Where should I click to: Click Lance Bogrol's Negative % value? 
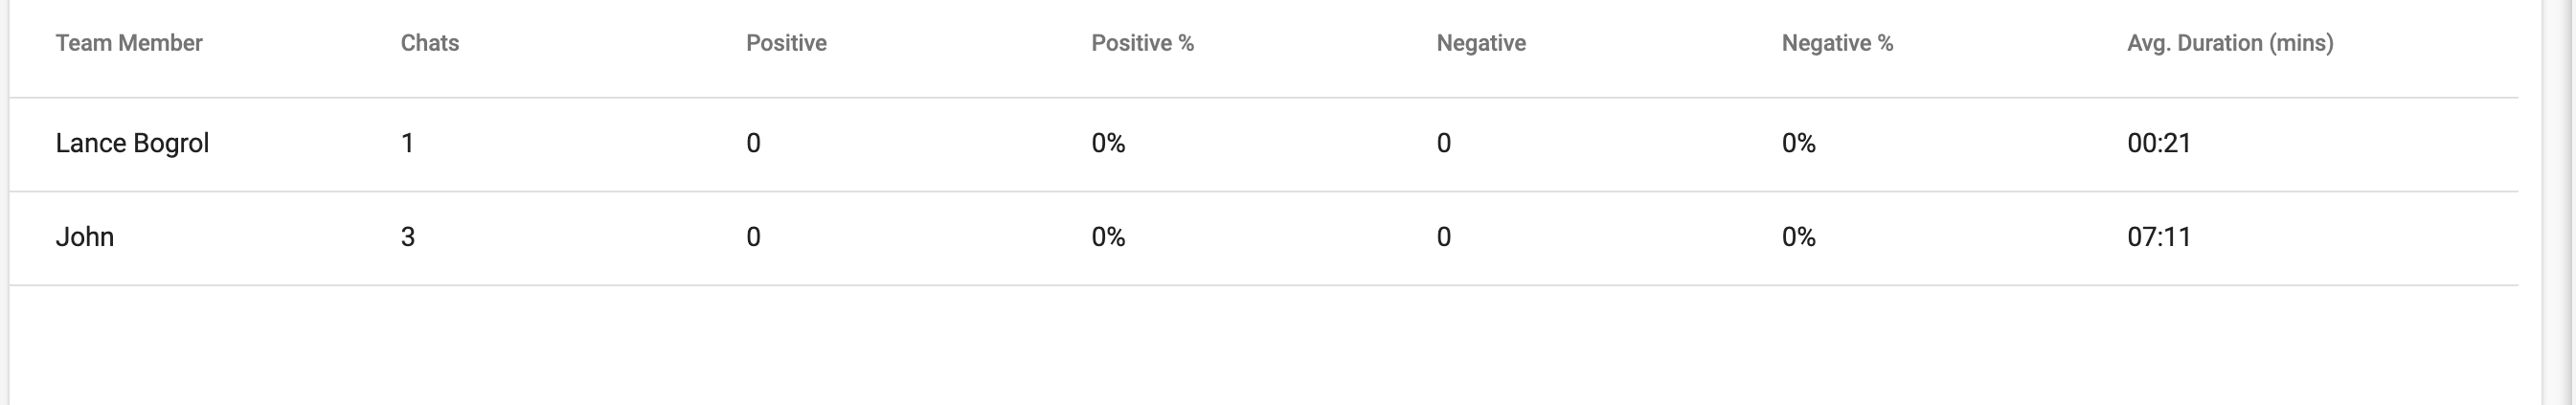point(1798,143)
